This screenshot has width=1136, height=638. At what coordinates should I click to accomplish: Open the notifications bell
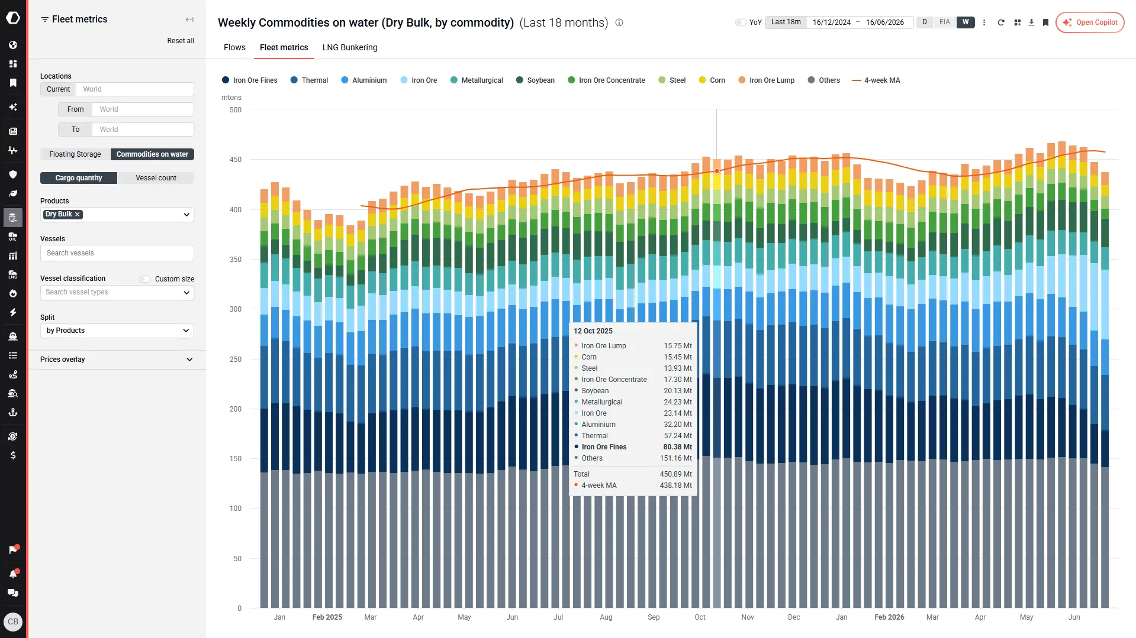pyautogui.click(x=13, y=574)
